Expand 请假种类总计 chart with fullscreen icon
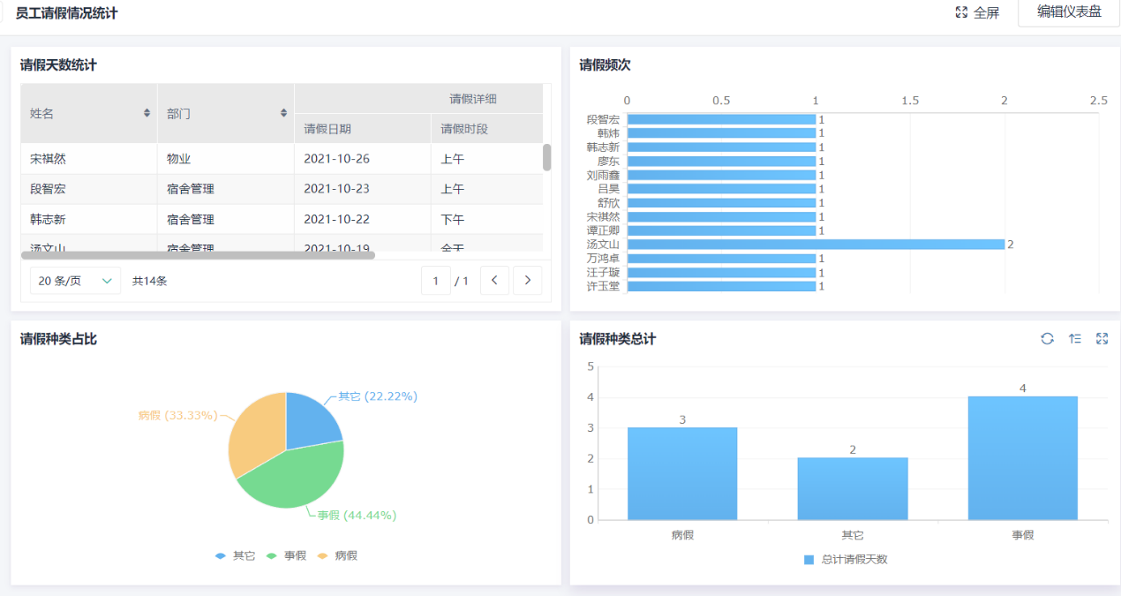This screenshot has width=1121, height=596. coord(1102,339)
